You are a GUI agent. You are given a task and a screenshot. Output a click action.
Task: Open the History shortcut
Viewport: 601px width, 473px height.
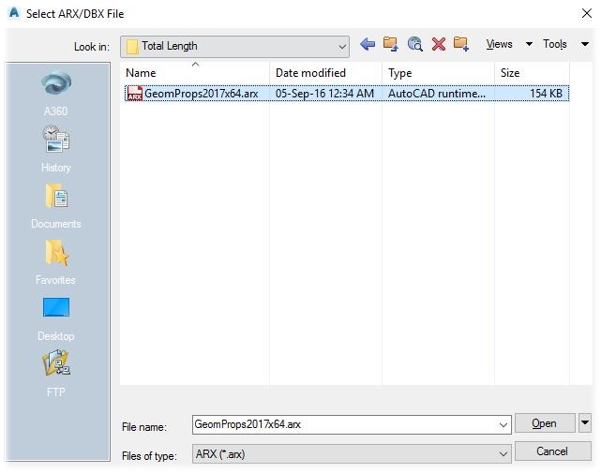pyautogui.click(x=56, y=149)
